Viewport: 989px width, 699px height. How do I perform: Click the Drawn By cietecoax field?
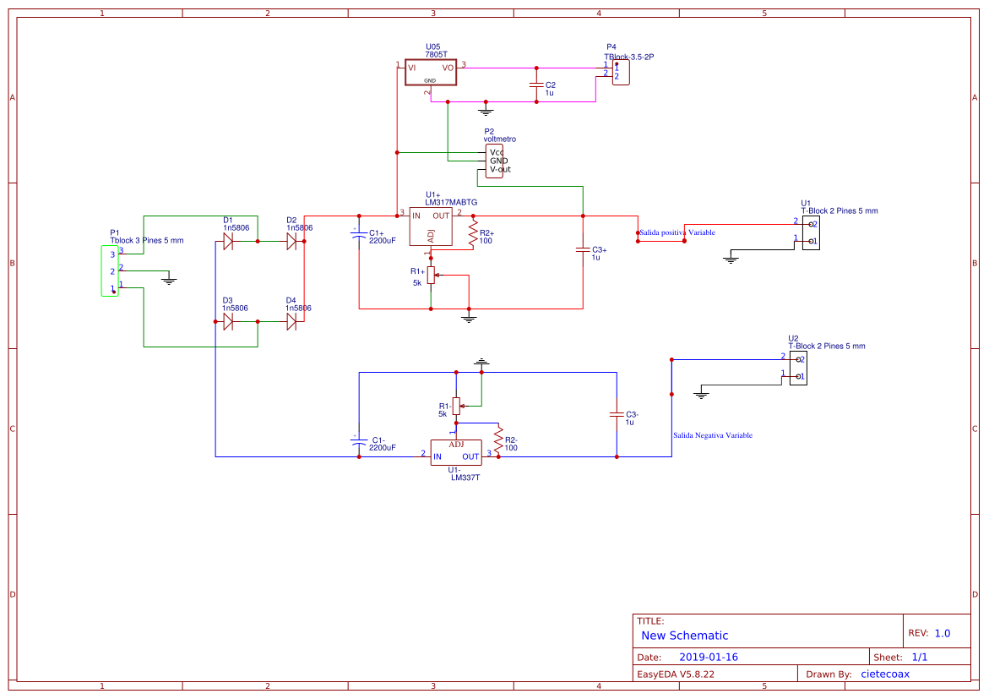[x=884, y=674]
